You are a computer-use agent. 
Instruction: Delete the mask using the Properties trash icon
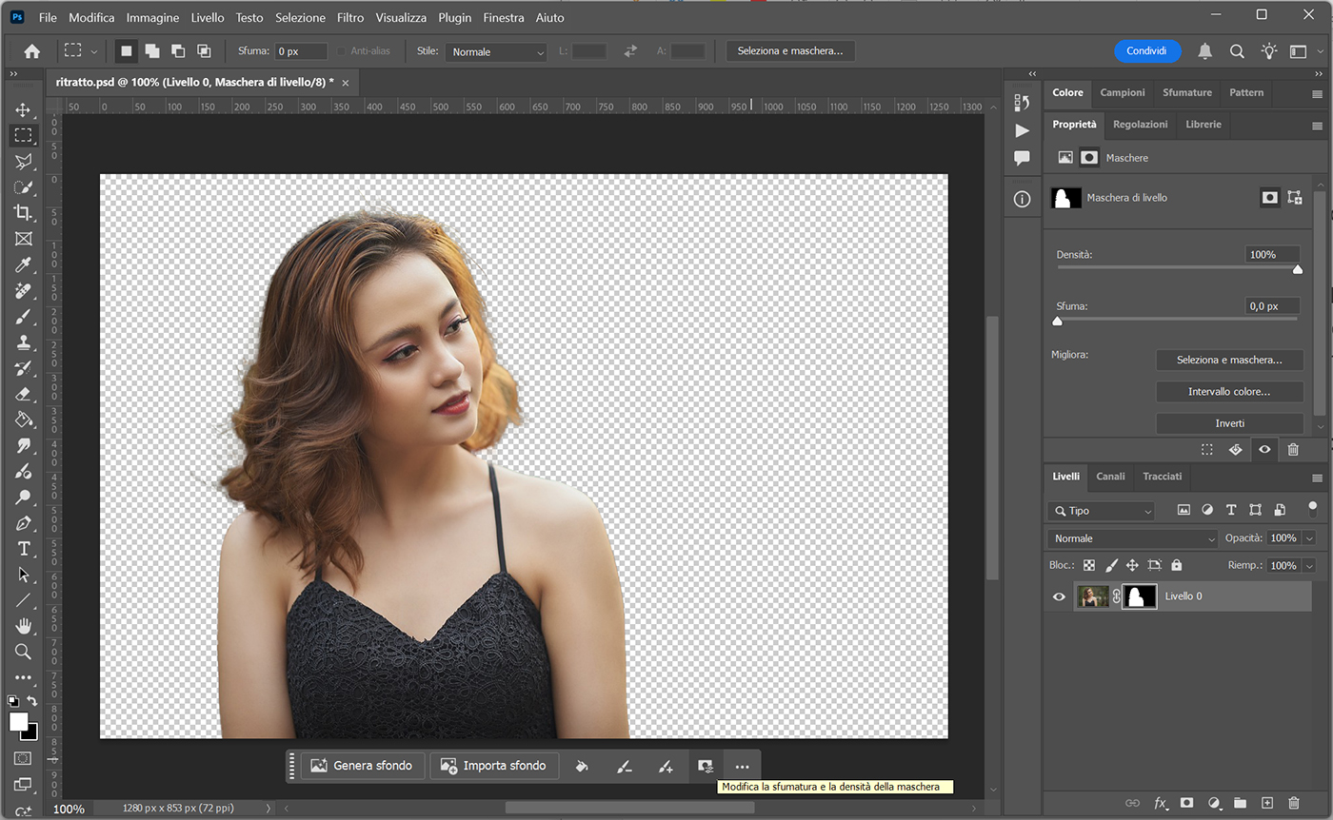(1293, 450)
